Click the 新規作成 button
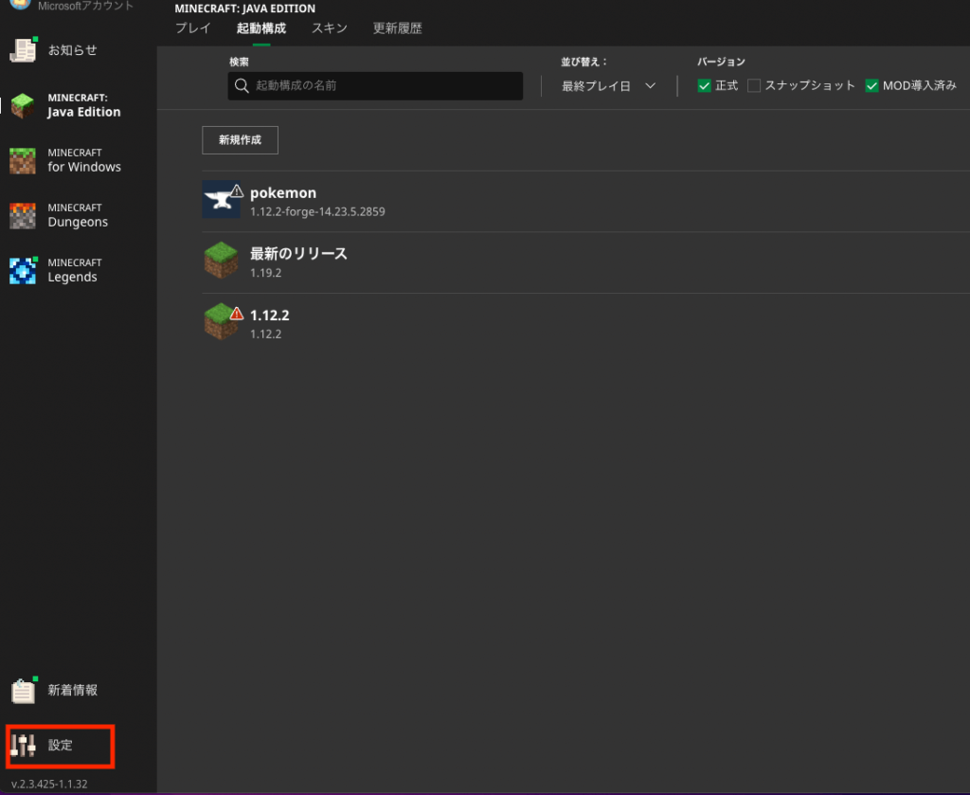Image resolution: width=970 pixels, height=795 pixels. tap(240, 140)
